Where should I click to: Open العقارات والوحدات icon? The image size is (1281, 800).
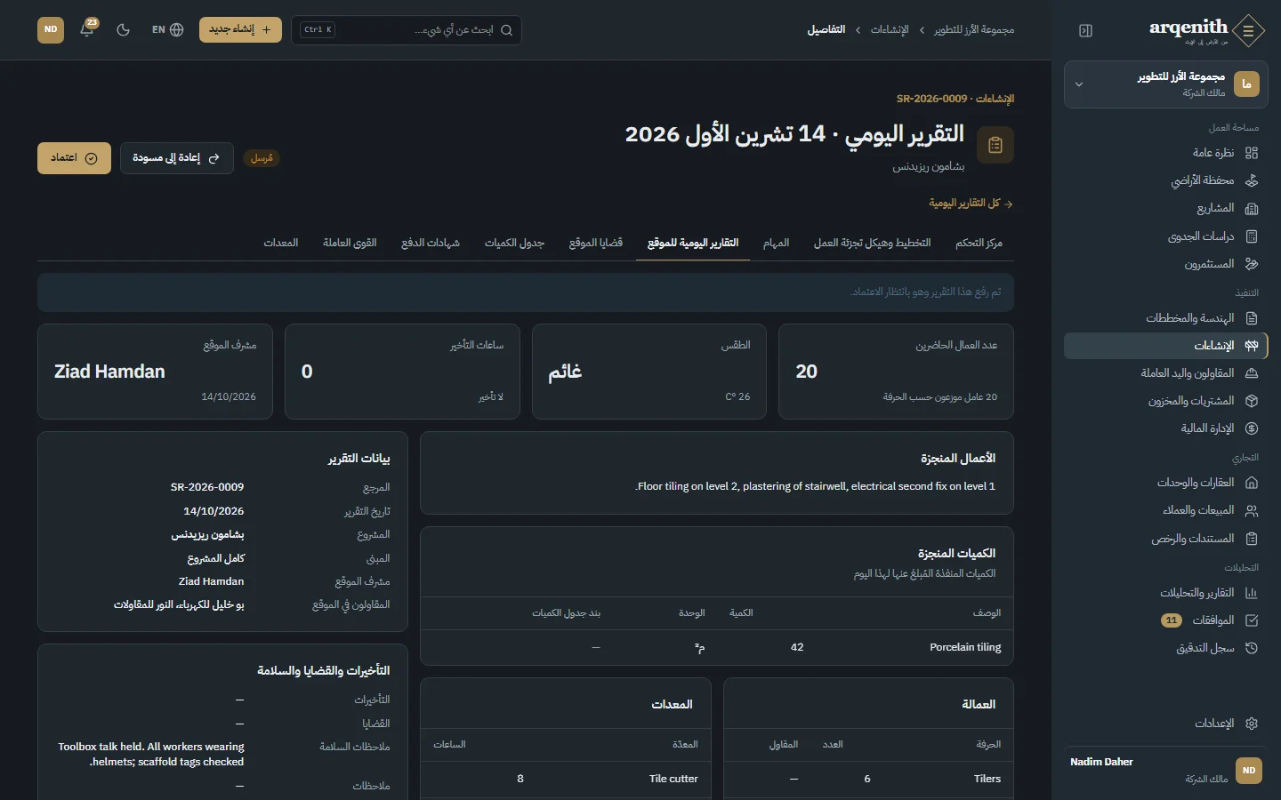[1252, 483]
